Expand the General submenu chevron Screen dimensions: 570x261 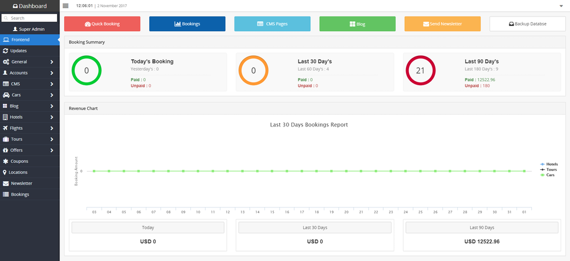pos(52,62)
